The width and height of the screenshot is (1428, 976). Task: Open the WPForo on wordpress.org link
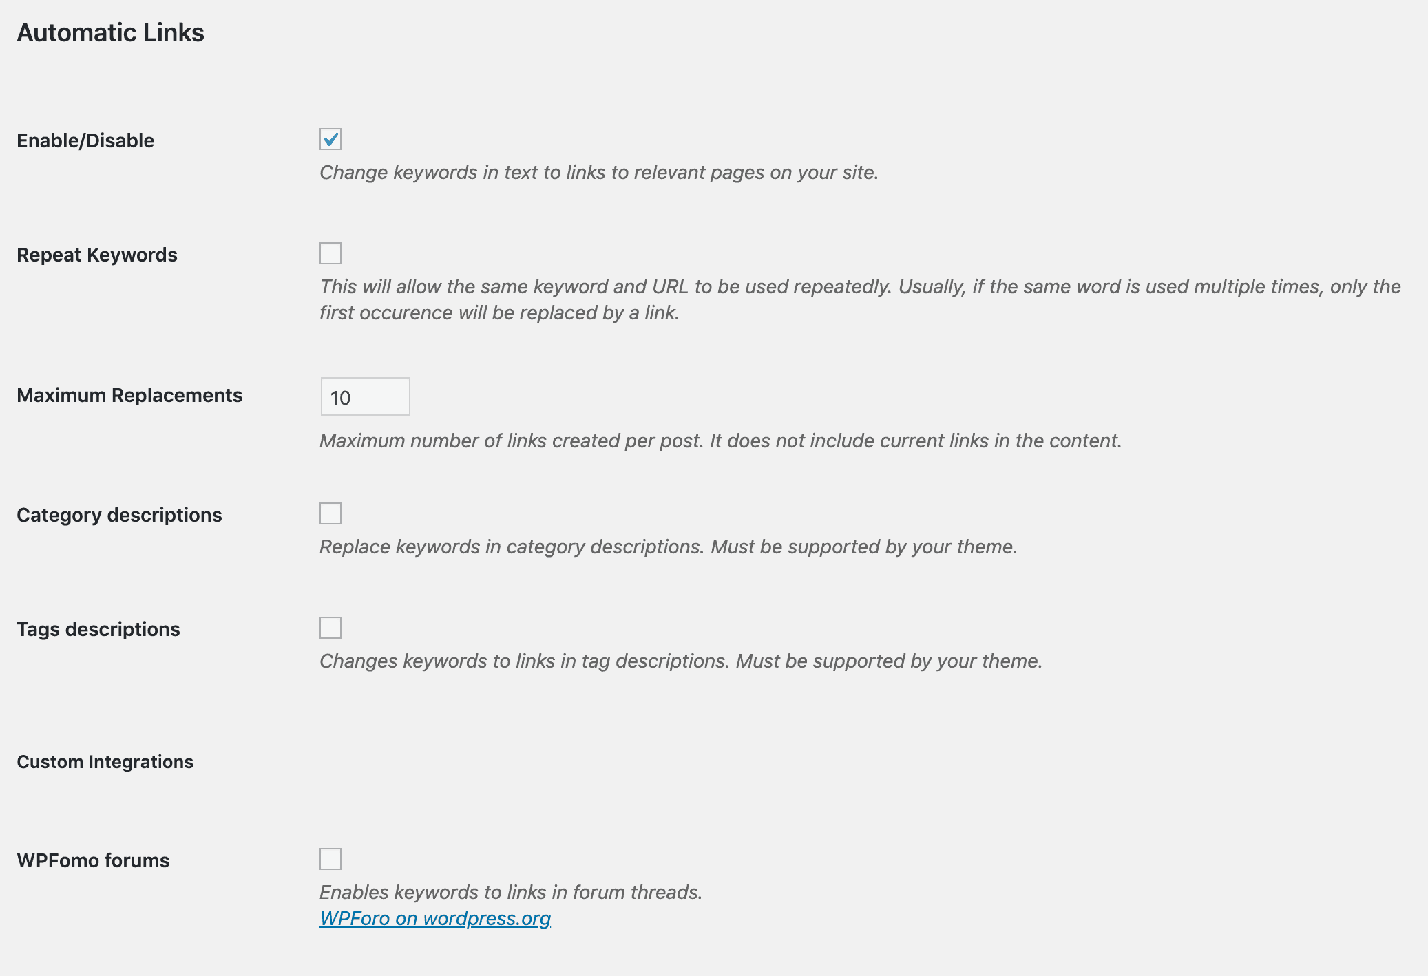coord(435,918)
